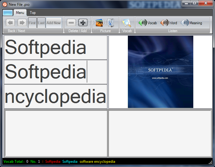Click 'software encyclopedia' status text
This screenshot has height=167, width=215.
97,162
